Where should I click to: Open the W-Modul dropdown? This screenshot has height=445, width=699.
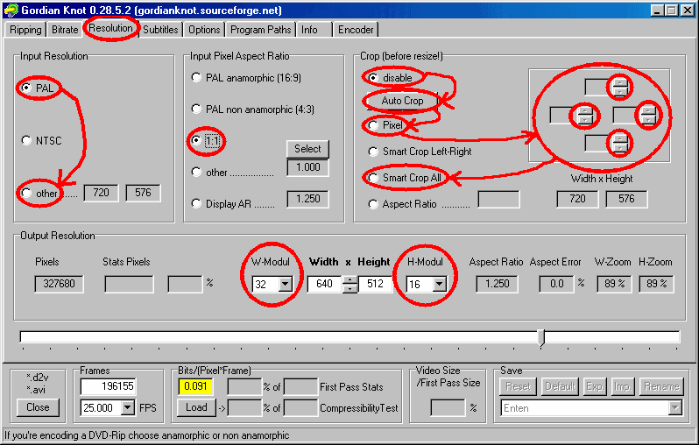pos(286,284)
